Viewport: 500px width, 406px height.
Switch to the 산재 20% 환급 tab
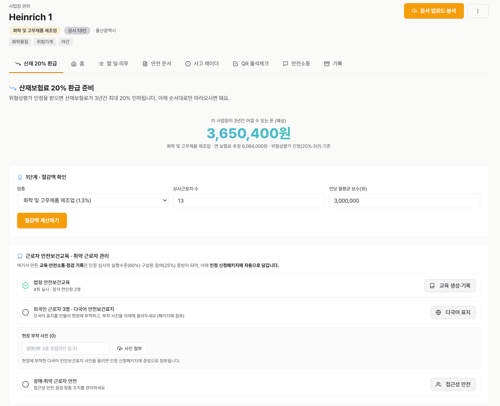click(36, 64)
